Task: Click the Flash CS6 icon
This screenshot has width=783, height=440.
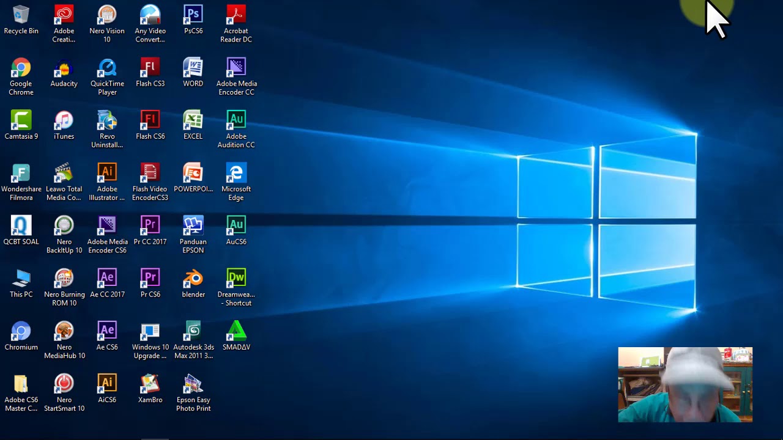Action: tap(150, 120)
